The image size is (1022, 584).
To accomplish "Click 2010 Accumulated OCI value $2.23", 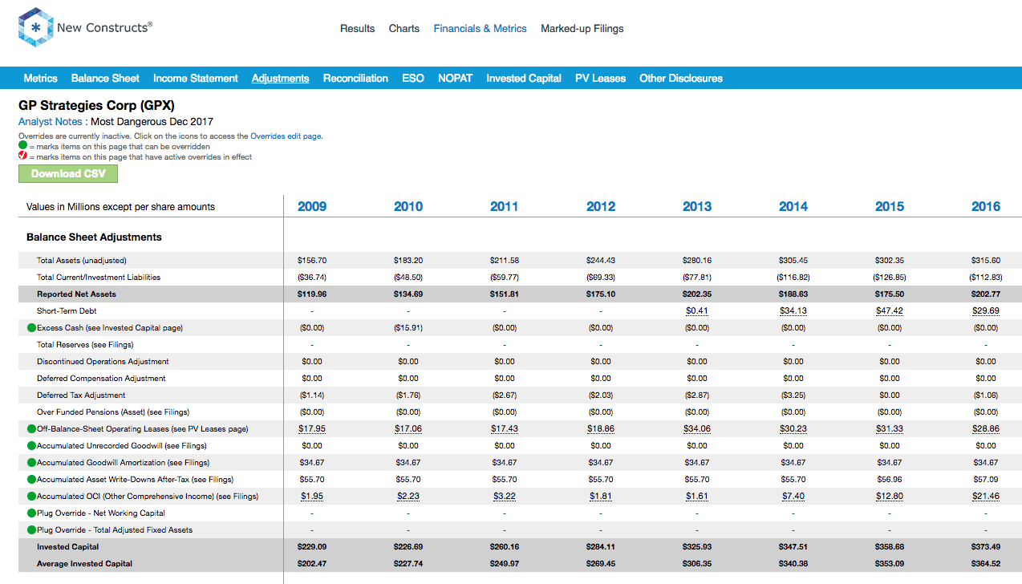I will (408, 497).
